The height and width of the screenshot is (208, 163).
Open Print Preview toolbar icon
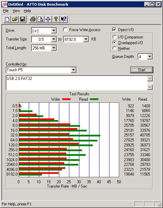point(40,19)
